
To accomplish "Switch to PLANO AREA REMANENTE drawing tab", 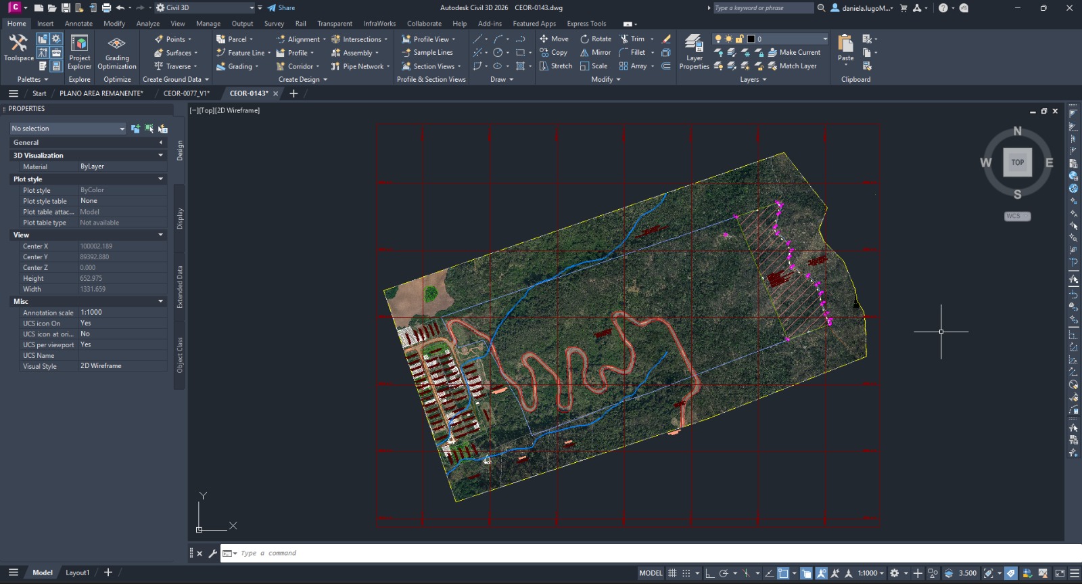I will coord(101,93).
